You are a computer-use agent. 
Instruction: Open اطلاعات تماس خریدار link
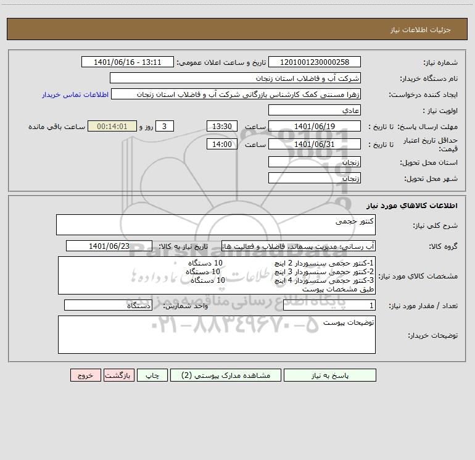(x=75, y=94)
